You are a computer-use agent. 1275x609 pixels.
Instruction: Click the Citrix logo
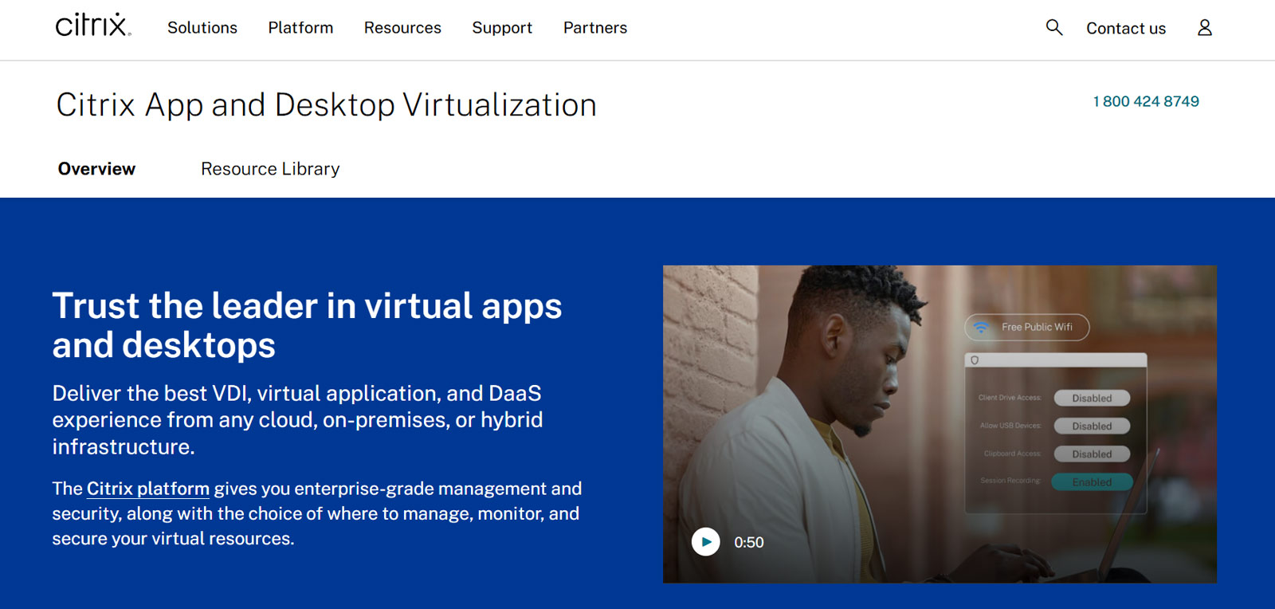pyautogui.click(x=93, y=25)
